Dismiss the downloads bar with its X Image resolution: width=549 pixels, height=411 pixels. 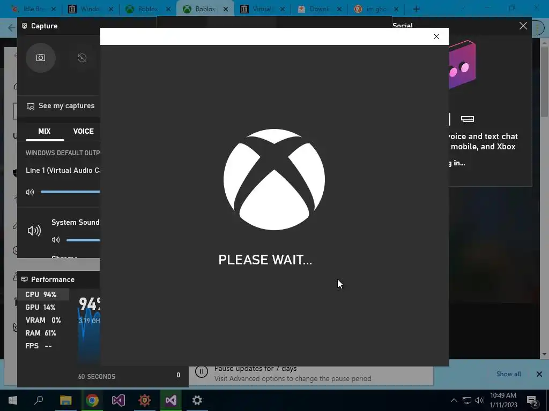539,374
